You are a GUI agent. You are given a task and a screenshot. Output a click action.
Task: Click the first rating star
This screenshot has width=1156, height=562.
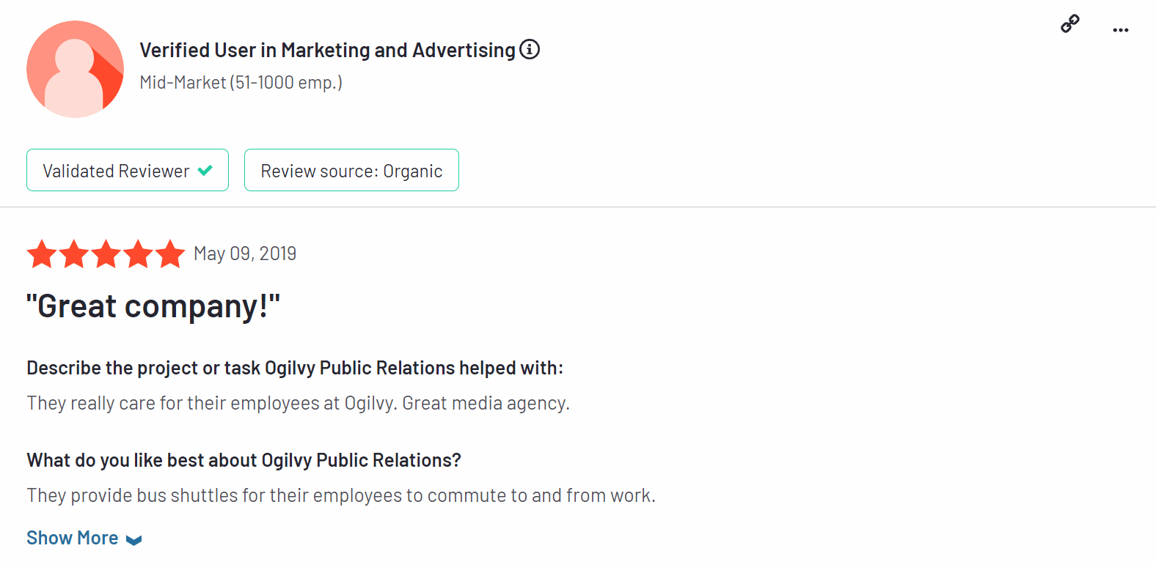(42, 254)
